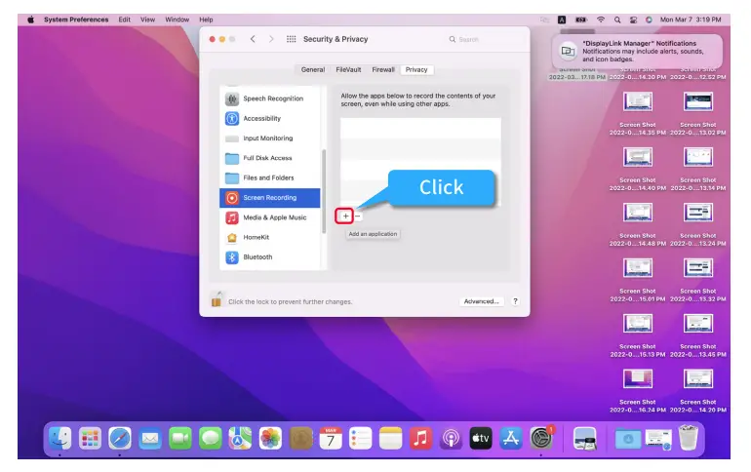Select Screen Recording in the privacy list
The height and width of the screenshot is (472, 751).
tap(270, 198)
